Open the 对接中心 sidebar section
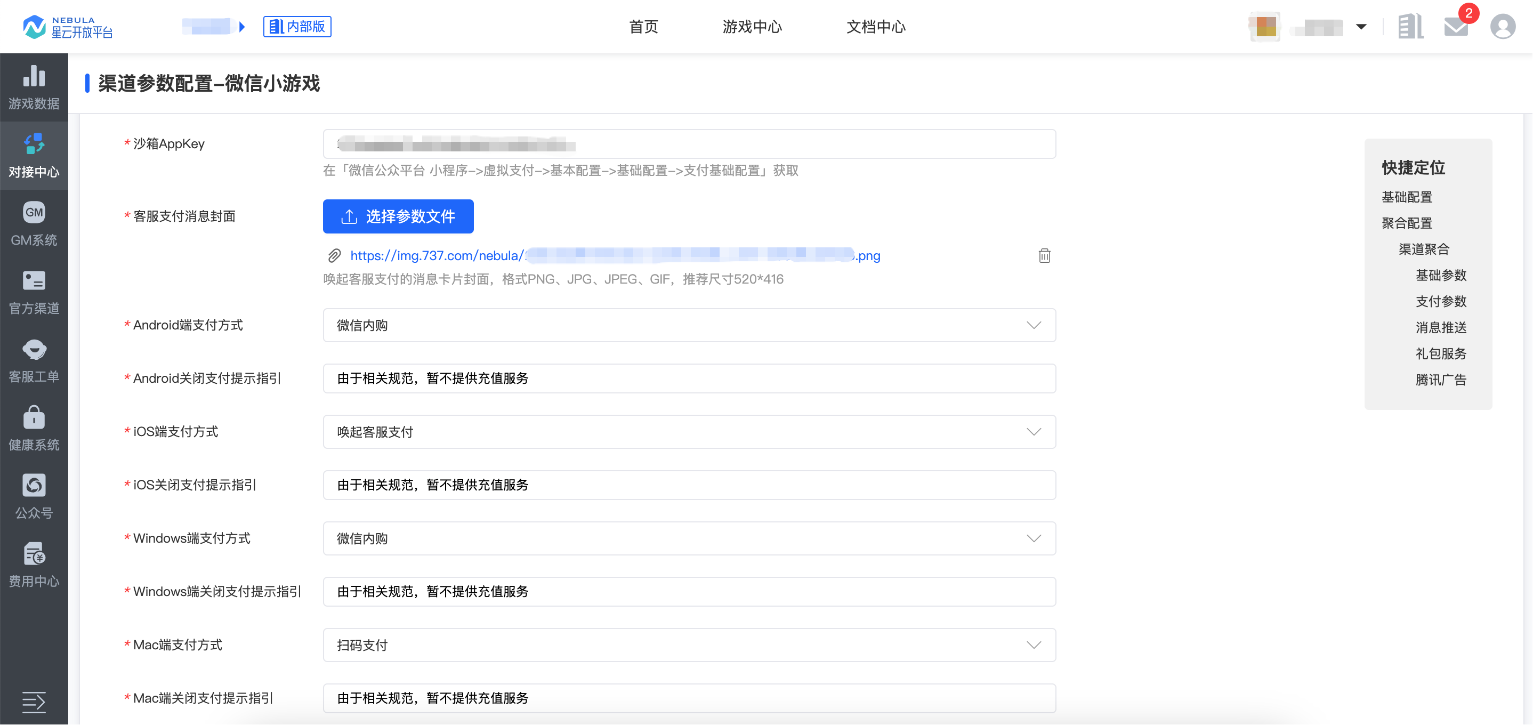This screenshot has width=1533, height=725. [34, 156]
